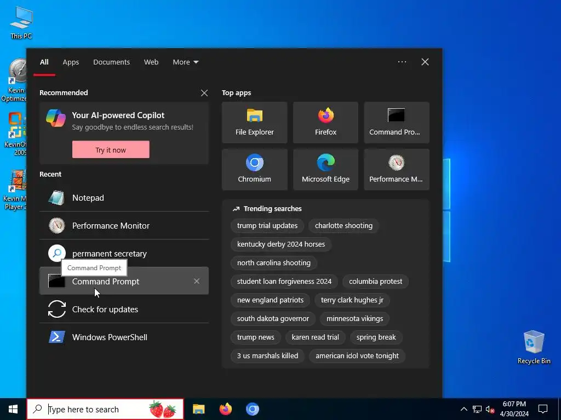Select 'new england patriots' trending search
561x420 pixels.
270,300
